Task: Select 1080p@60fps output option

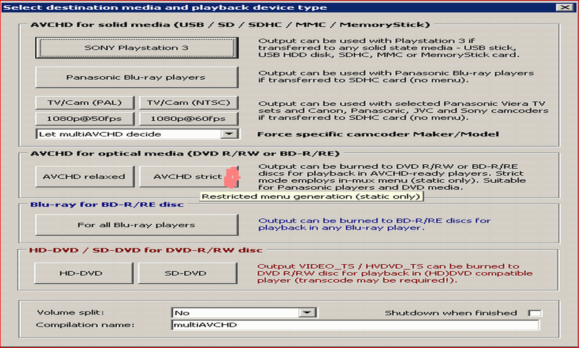Action: tap(188, 119)
